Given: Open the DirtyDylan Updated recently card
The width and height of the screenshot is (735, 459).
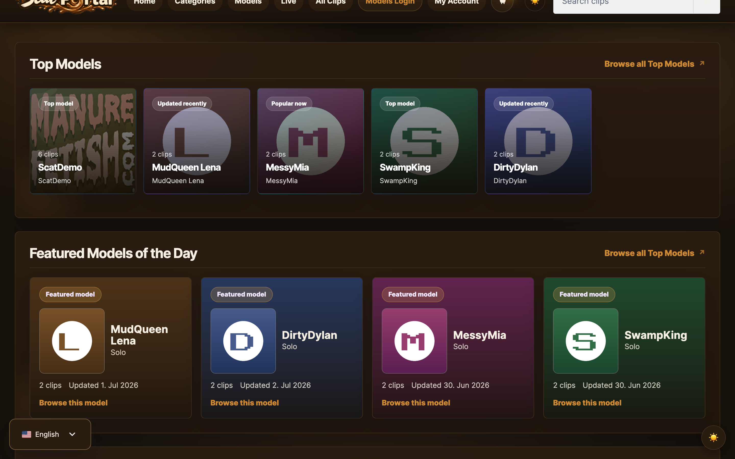Looking at the screenshot, I should coord(538,141).
